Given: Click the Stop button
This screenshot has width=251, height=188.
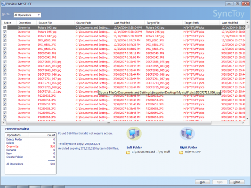Looking at the screenshot, I should (219, 182).
